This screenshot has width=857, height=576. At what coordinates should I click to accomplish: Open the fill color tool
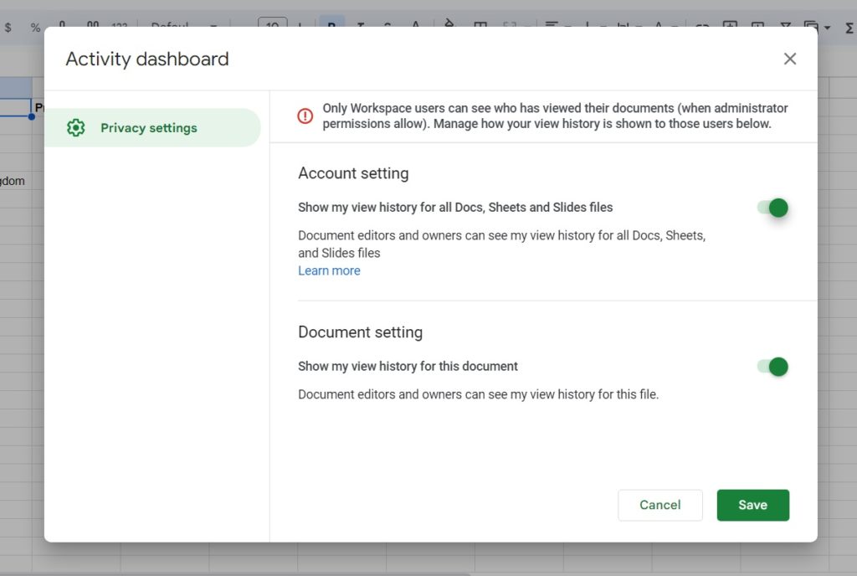pyautogui.click(x=449, y=23)
